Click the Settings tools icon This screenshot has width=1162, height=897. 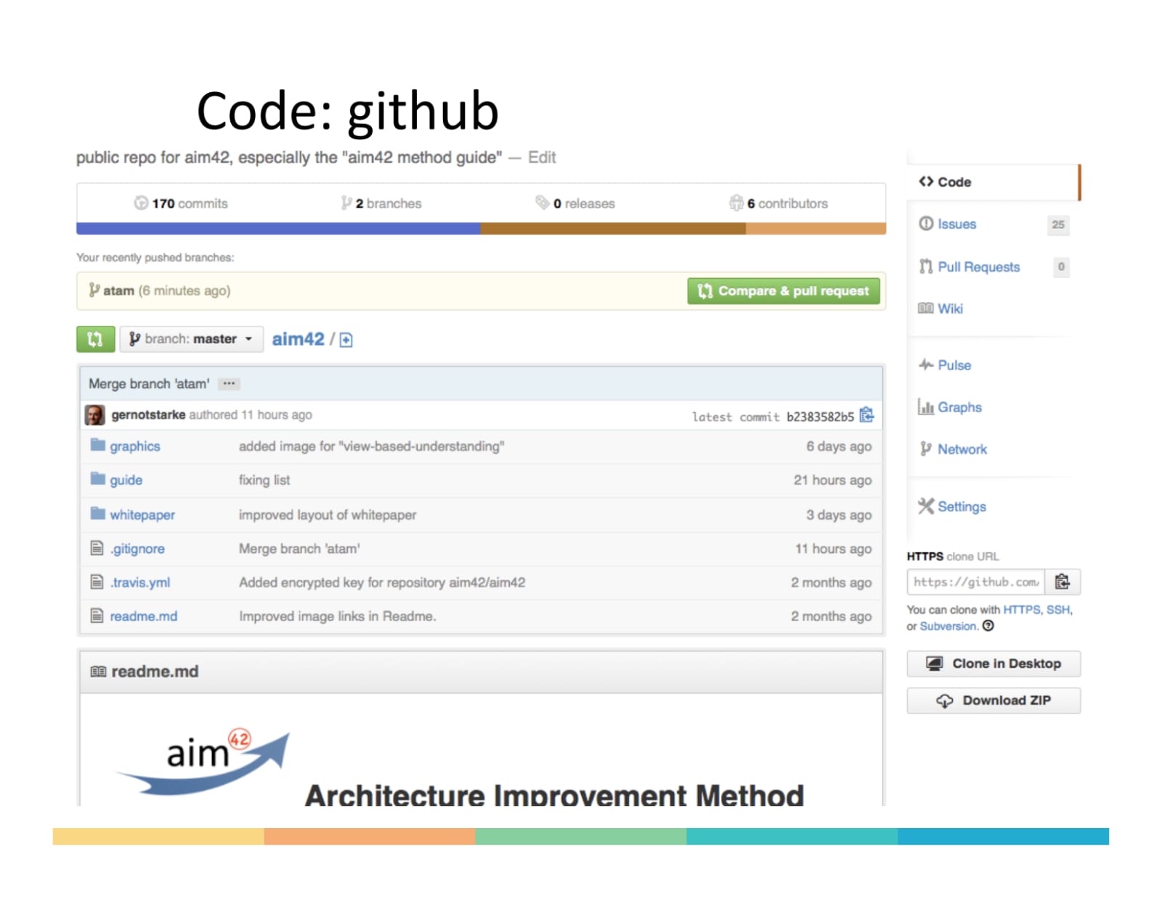[x=926, y=506]
